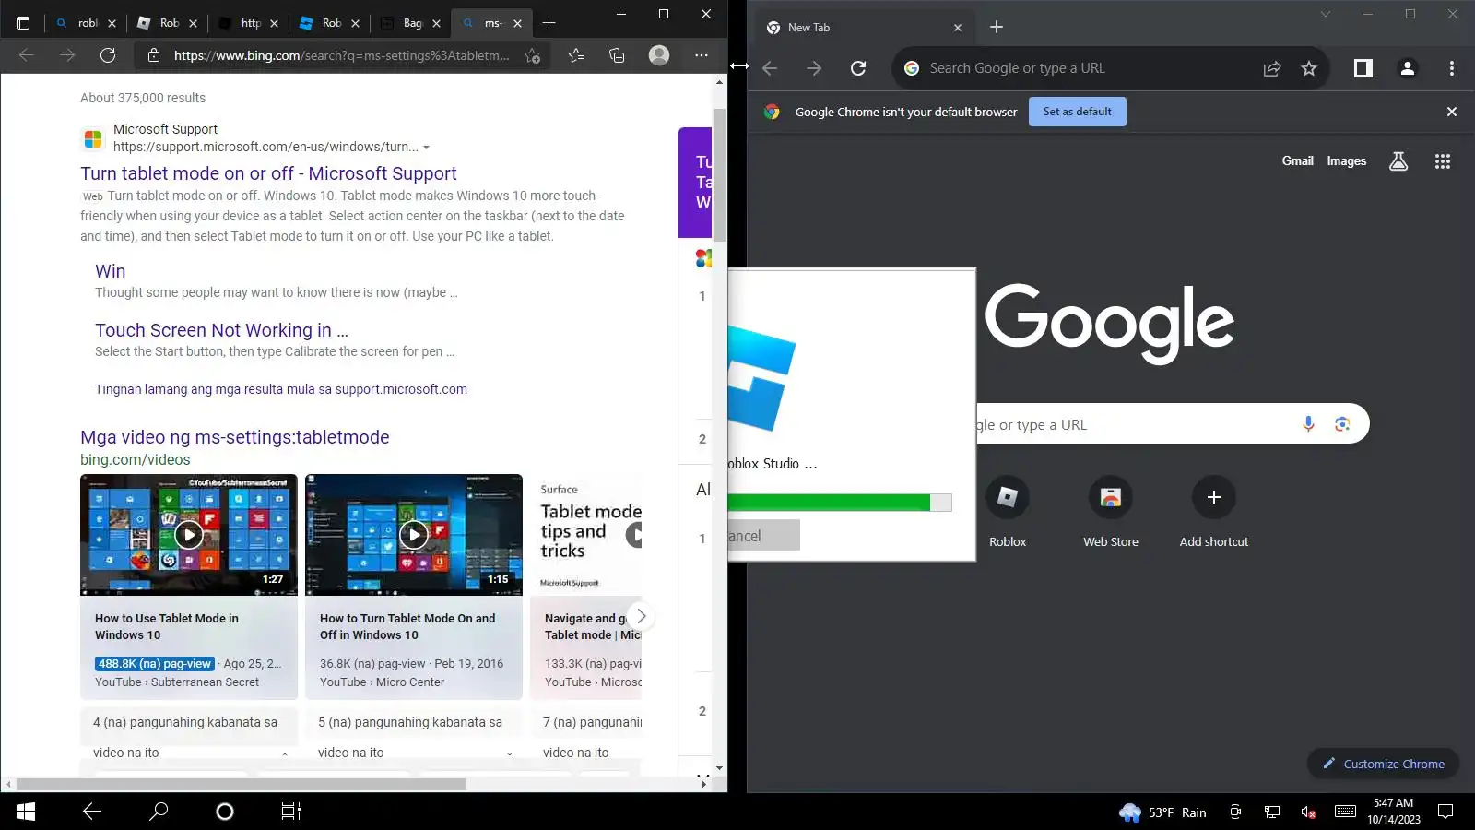The width and height of the screenshot is (1475, 830).
Task: Open the Web Store shortcut
Action: point(1111,497)
